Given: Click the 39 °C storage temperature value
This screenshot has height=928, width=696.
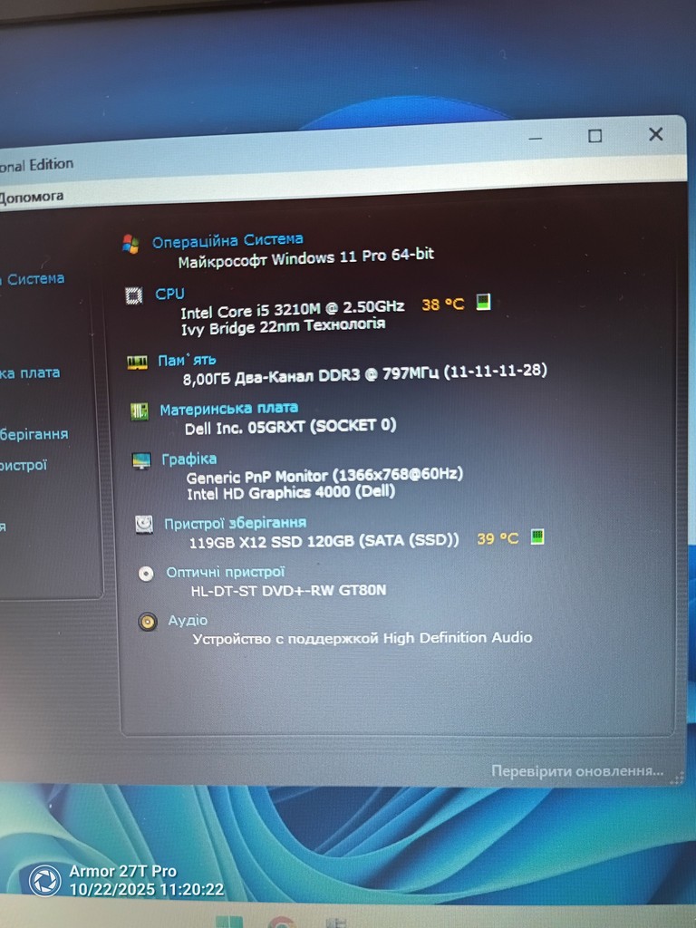Looking at the screenshot, I should 498,538.
